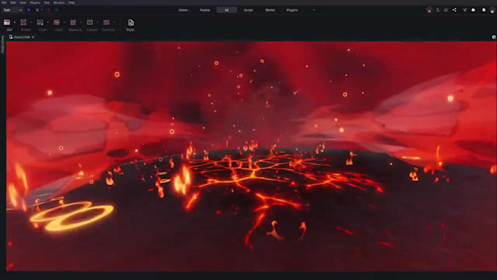Screen dimensions: 497x280
Task: Open the Style editor tool
Action: tap(131, 25)
